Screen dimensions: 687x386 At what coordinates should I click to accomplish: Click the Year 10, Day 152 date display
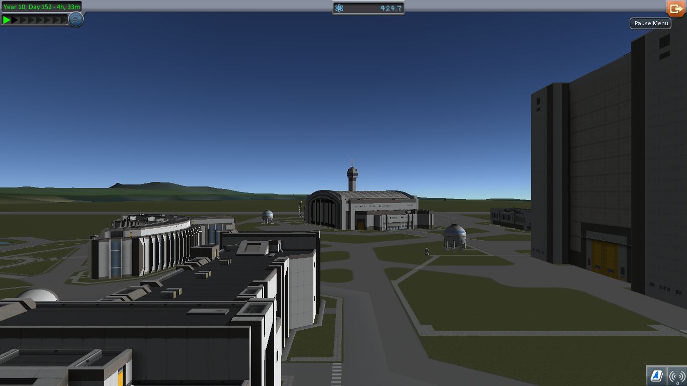pyautogui.click(x=41, y=7)
